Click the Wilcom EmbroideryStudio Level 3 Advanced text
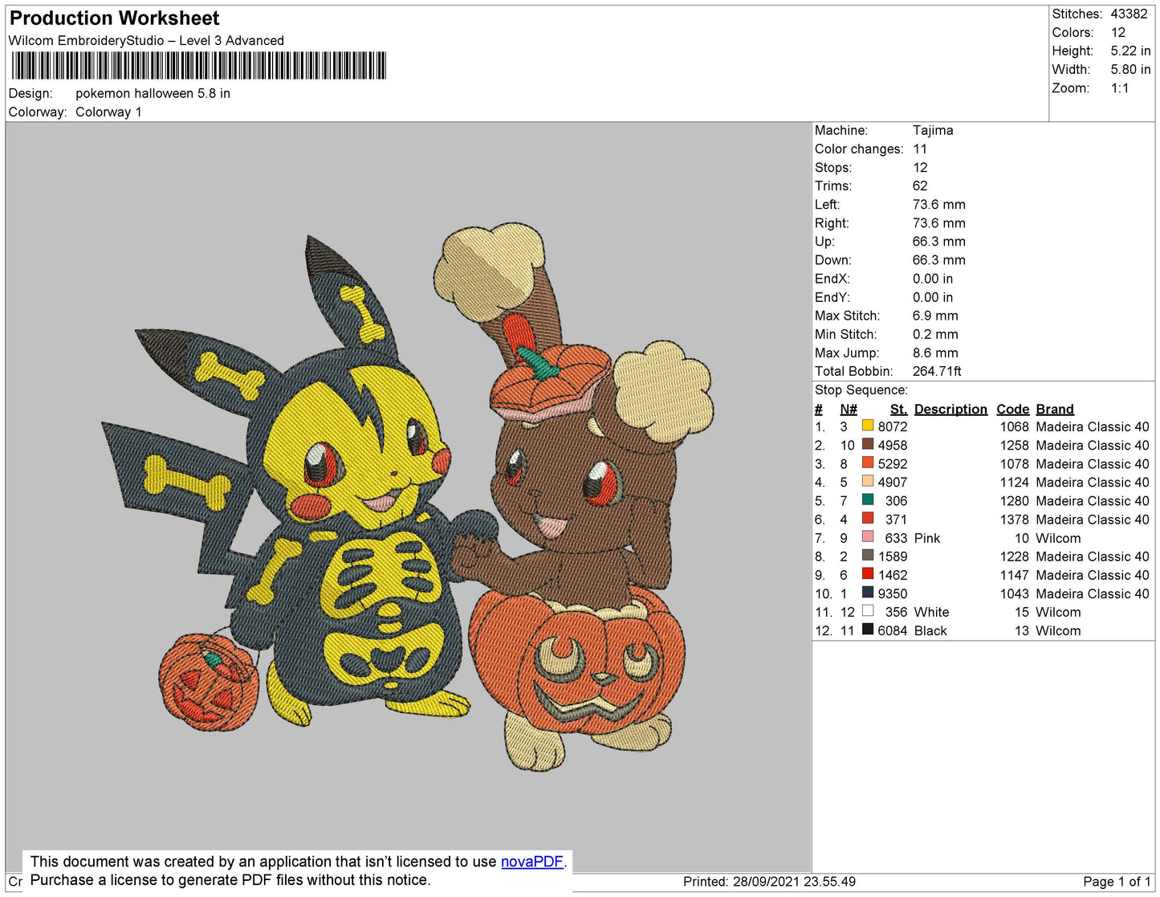Image resolution: width=1160 pixels, height=897 pixels. [146, 40]
